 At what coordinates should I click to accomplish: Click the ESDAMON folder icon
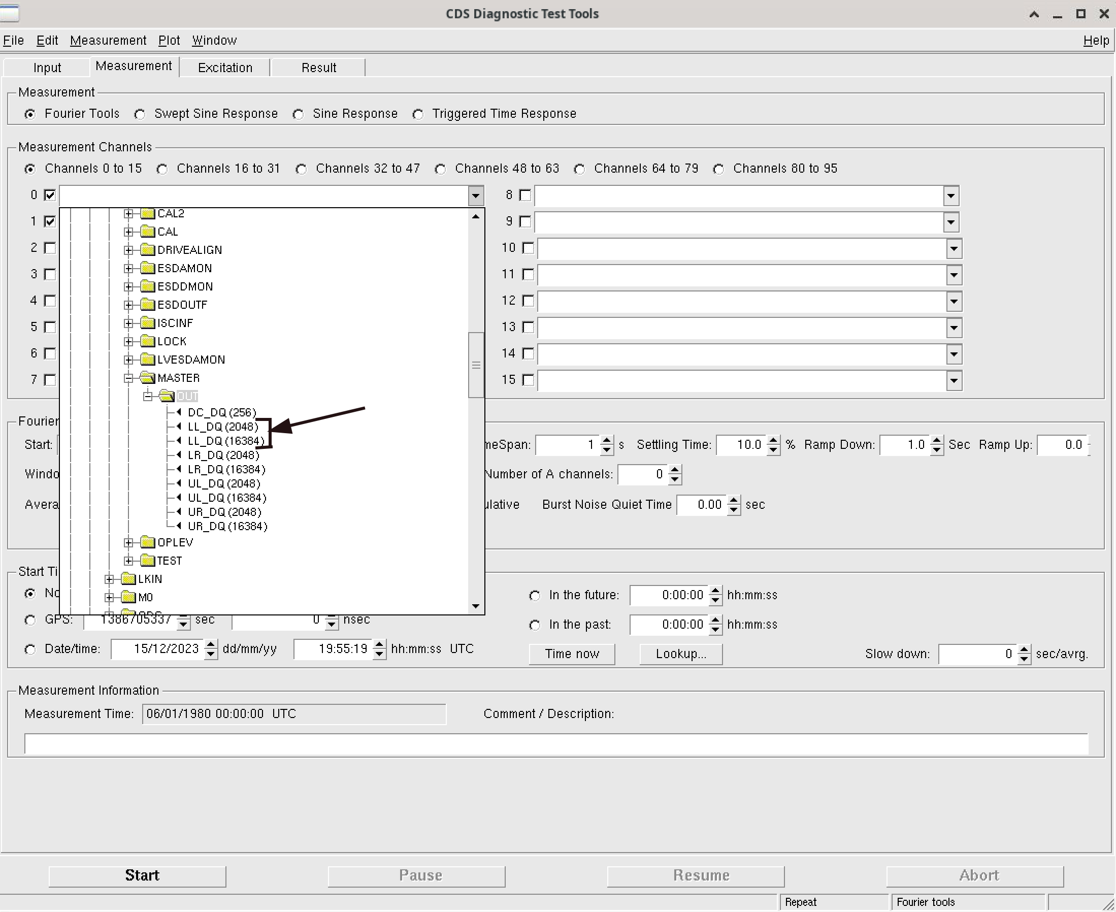click(148, 269)
